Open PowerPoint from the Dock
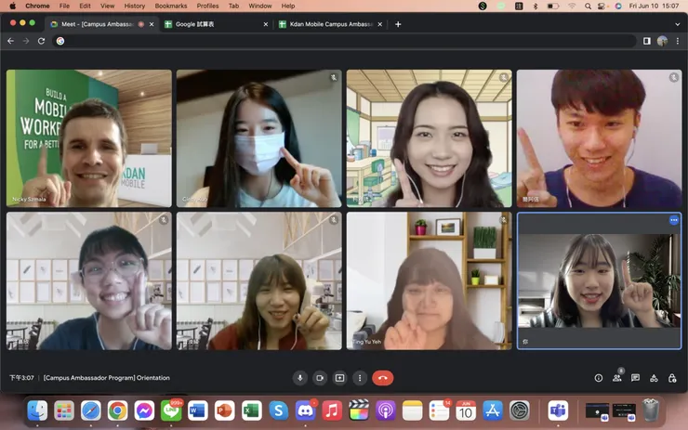This screenshot has width=688, height=430. [x=225, y=410]
